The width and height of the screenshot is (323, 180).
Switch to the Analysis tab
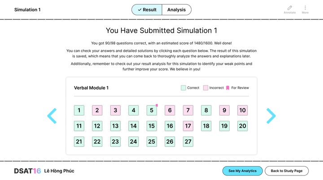tap(177, 10)
